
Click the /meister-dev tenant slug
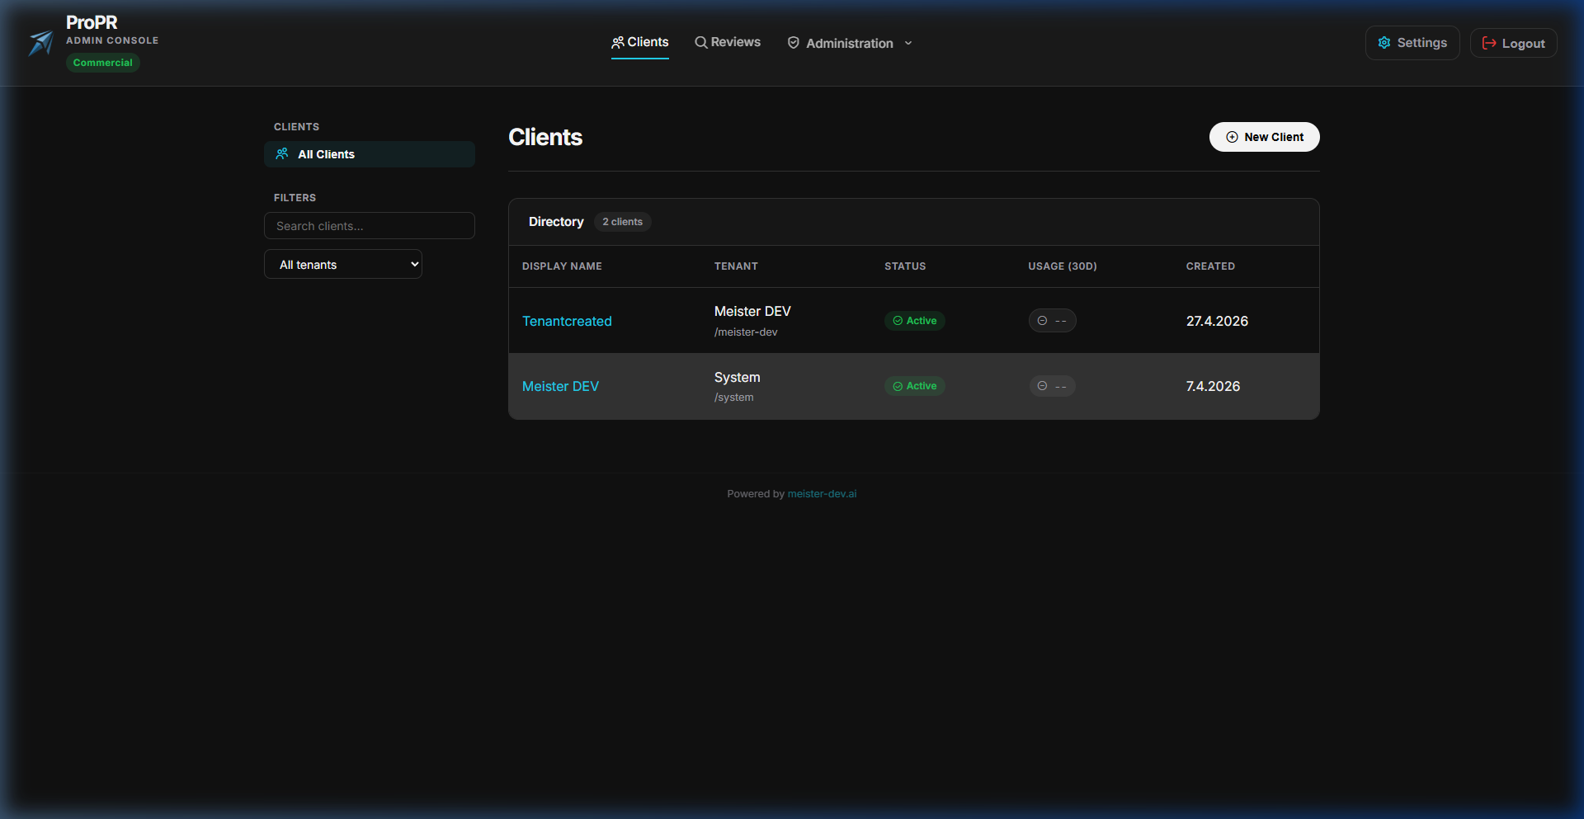[746, 332]
